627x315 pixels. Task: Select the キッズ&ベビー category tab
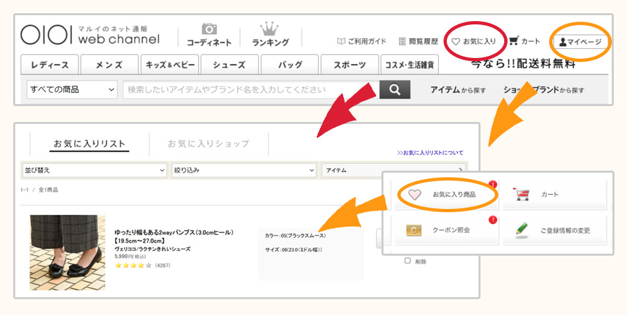click(x=170, y=65)
